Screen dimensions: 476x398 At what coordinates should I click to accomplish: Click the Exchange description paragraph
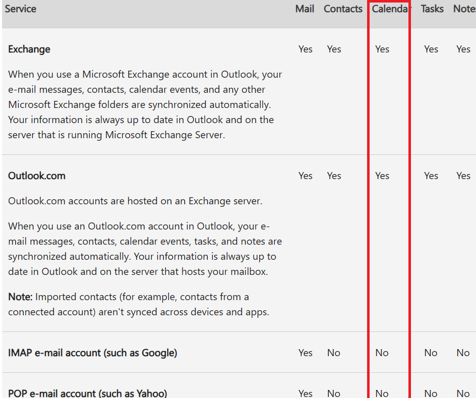[145, 104]
